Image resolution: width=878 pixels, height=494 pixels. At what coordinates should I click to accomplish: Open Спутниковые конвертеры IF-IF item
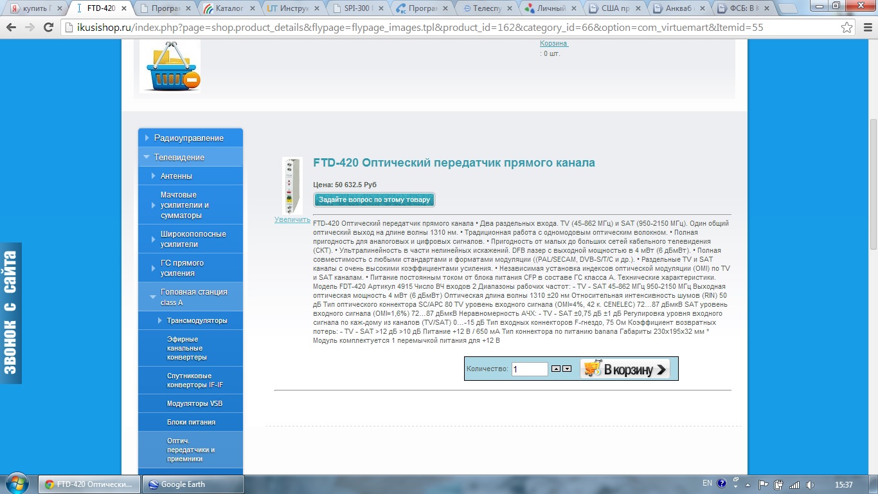tap(190, 380)
